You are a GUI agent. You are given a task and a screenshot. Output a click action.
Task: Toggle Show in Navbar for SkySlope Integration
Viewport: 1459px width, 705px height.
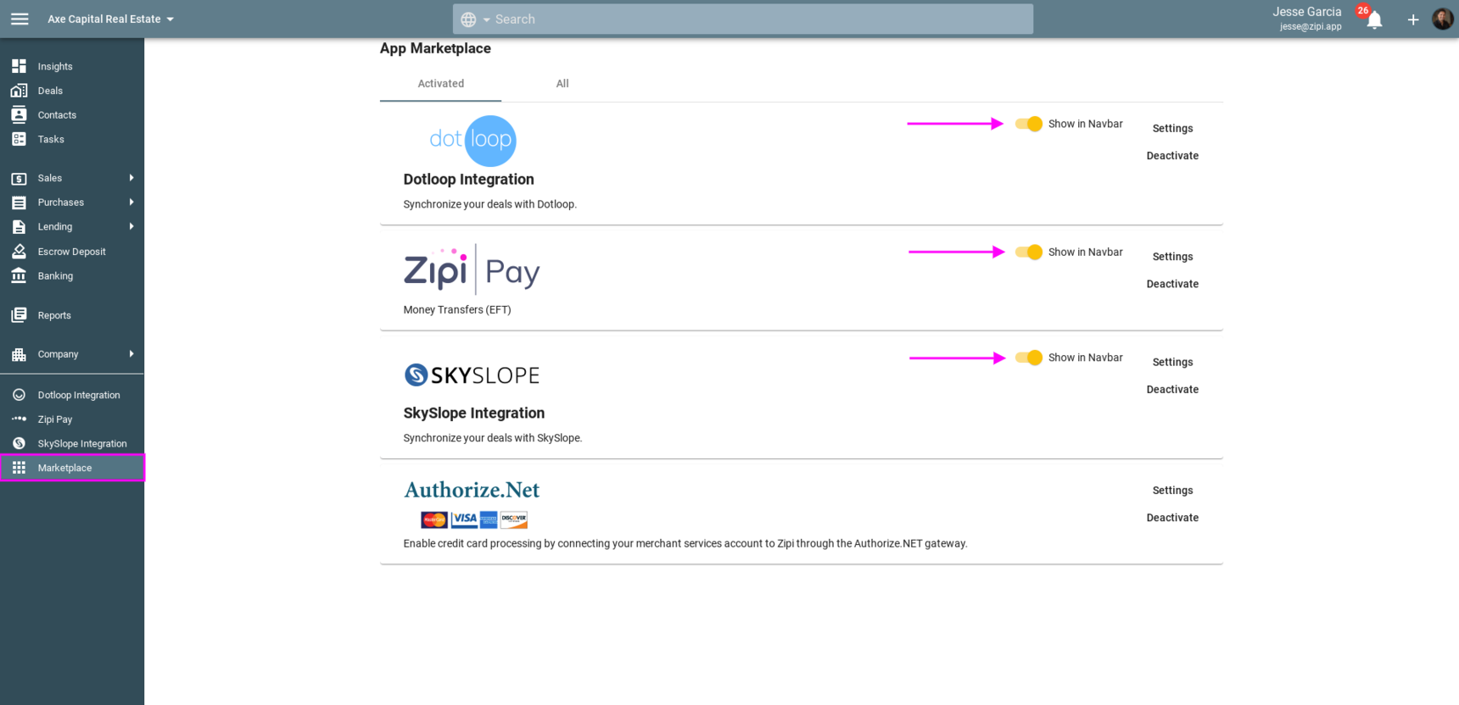pyautogui.click(x=1028, y=358)
